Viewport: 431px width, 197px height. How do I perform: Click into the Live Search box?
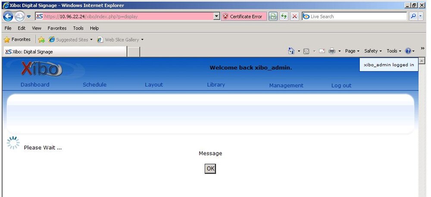coord(355,16)
